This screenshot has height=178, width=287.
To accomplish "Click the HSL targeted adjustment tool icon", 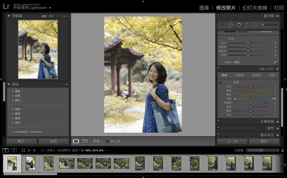I will 220,83.
